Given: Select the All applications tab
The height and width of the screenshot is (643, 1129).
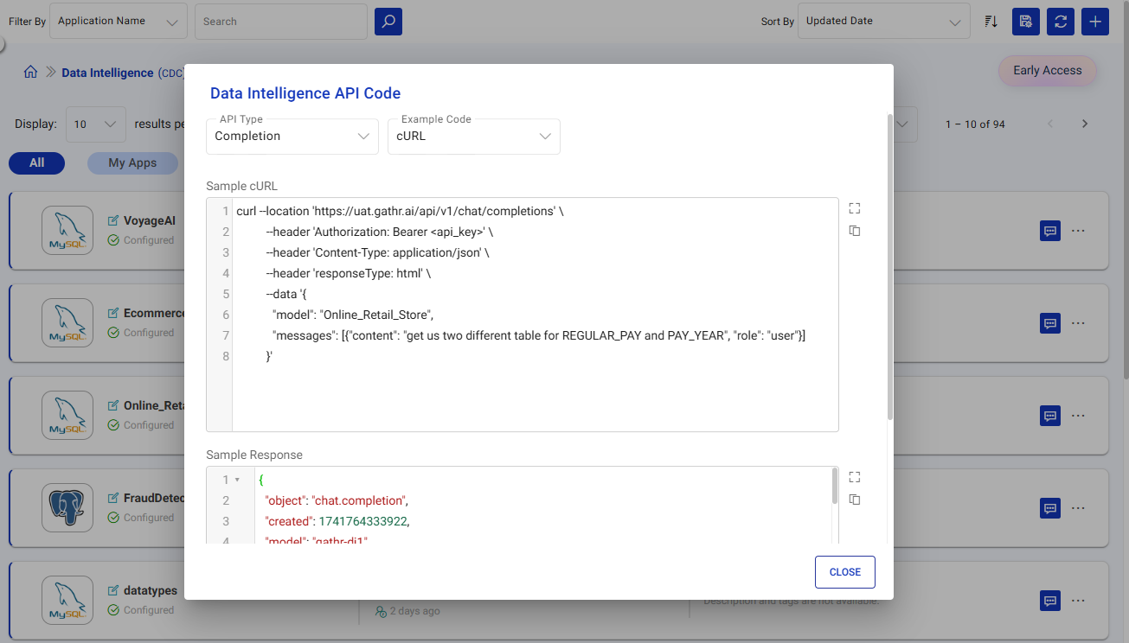Looking at the screenshot, I should coord(36,162).
